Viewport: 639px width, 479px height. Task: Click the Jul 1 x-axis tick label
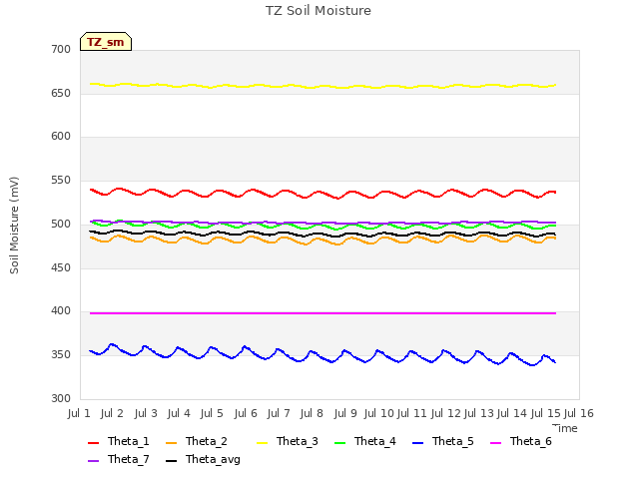79,413
